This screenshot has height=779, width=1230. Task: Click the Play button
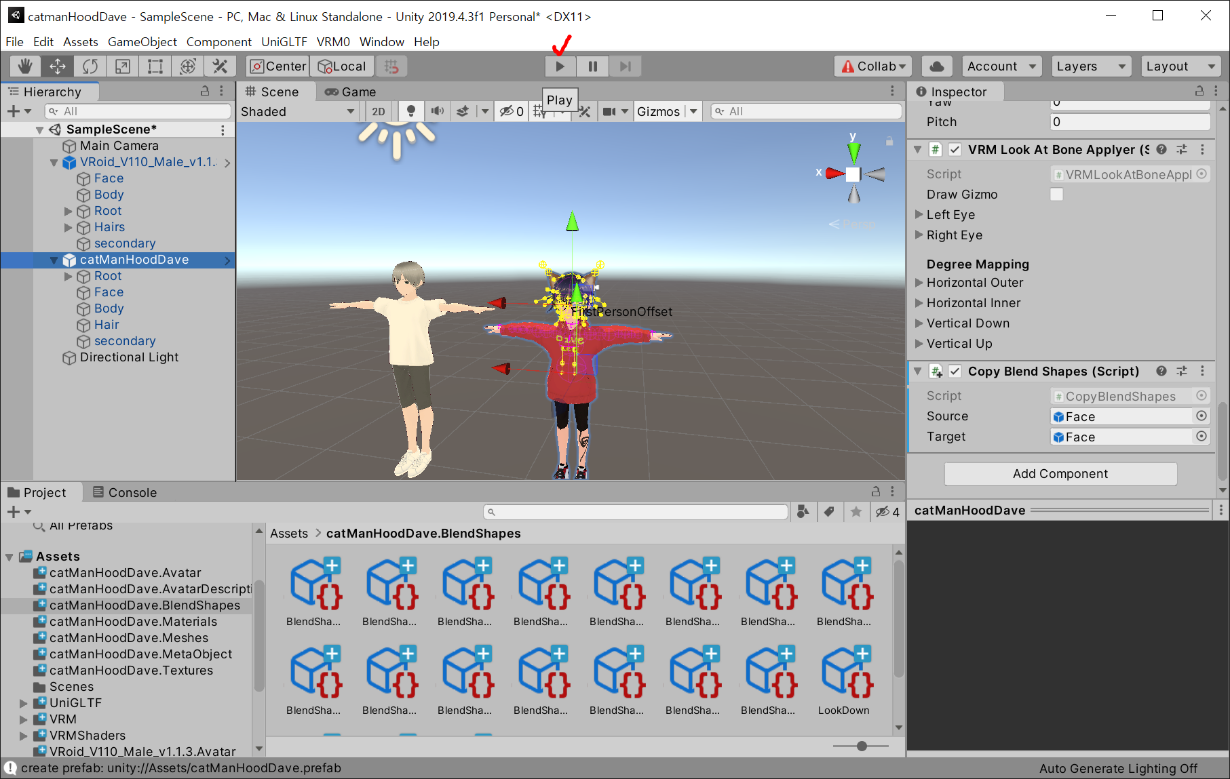[560, 66]
